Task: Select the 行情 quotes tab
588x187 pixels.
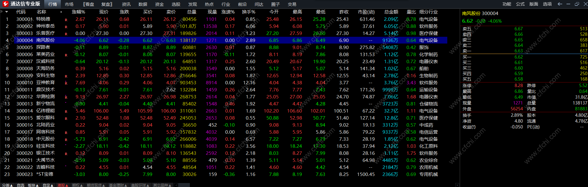Action: (53, 4)
